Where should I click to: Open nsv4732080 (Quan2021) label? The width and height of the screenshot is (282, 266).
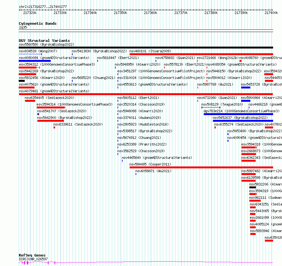217,98
